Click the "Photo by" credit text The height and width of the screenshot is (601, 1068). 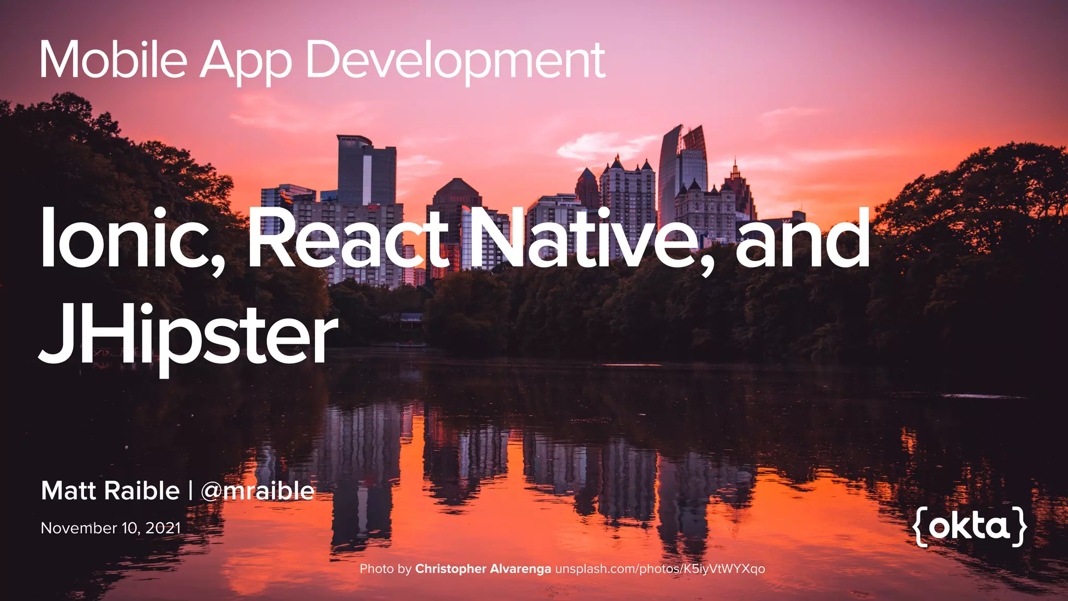(385, 569)
